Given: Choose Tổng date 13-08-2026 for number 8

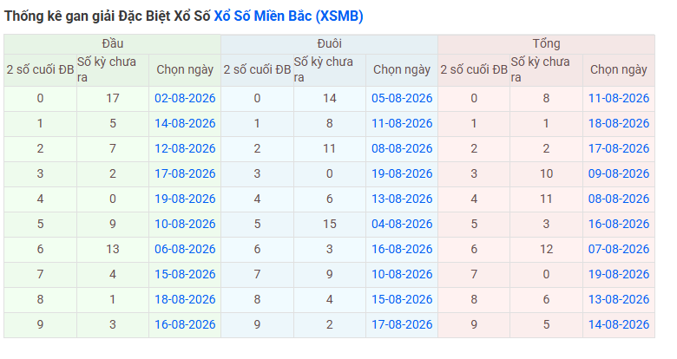Looking at the screenshot, I should 619,299.
